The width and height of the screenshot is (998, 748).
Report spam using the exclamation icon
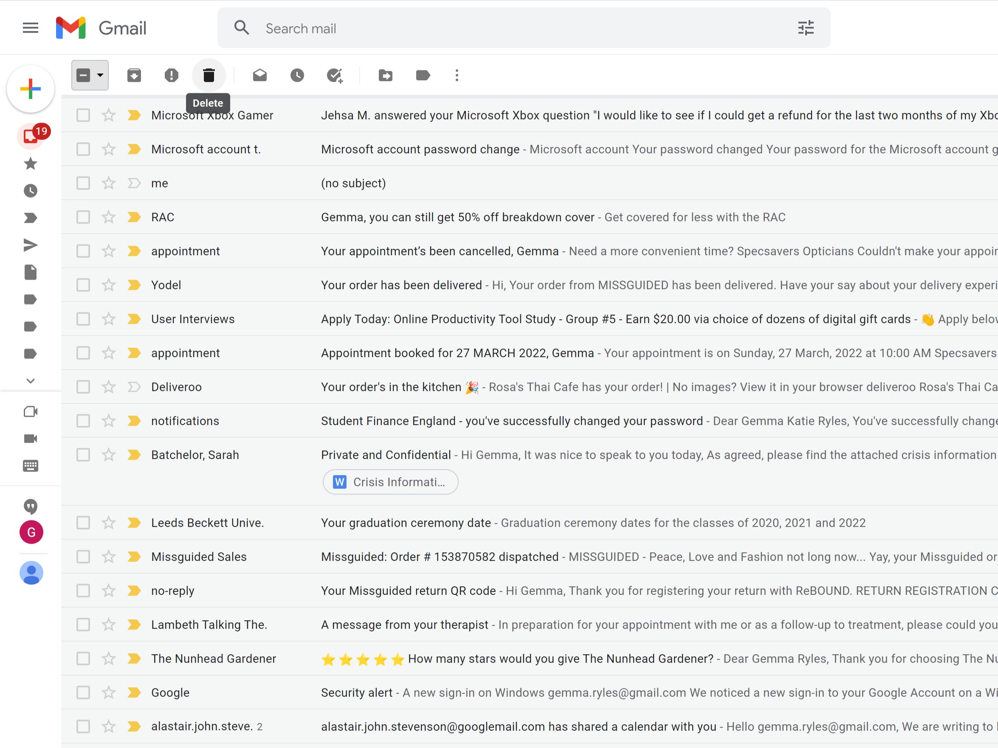(172, 75)
